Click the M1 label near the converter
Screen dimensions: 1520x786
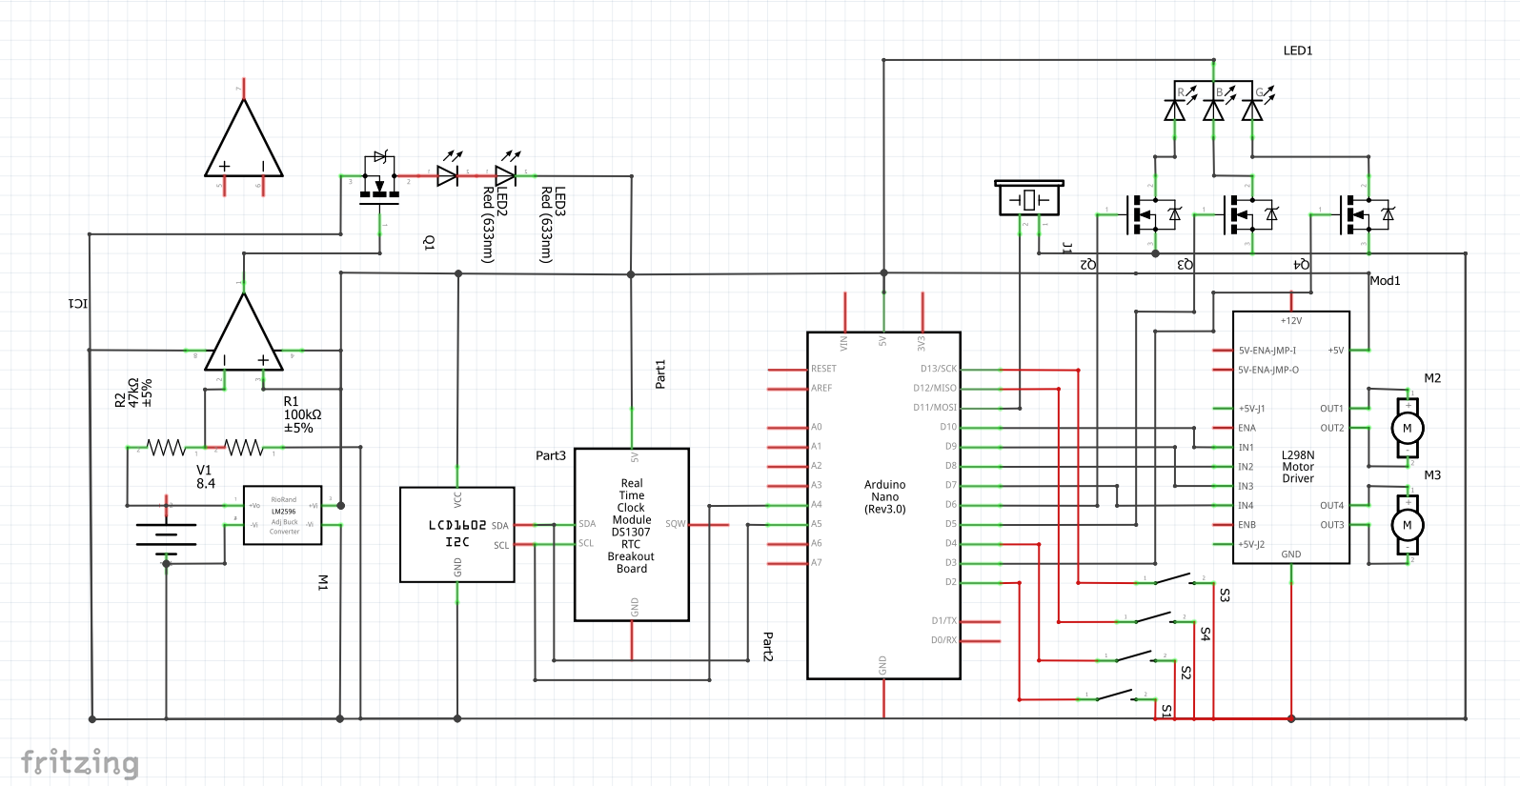(x=322, y=582)
